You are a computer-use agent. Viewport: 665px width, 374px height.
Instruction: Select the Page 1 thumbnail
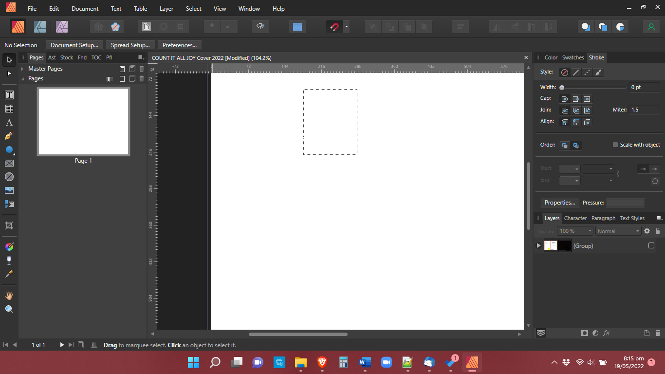[83, 121]
